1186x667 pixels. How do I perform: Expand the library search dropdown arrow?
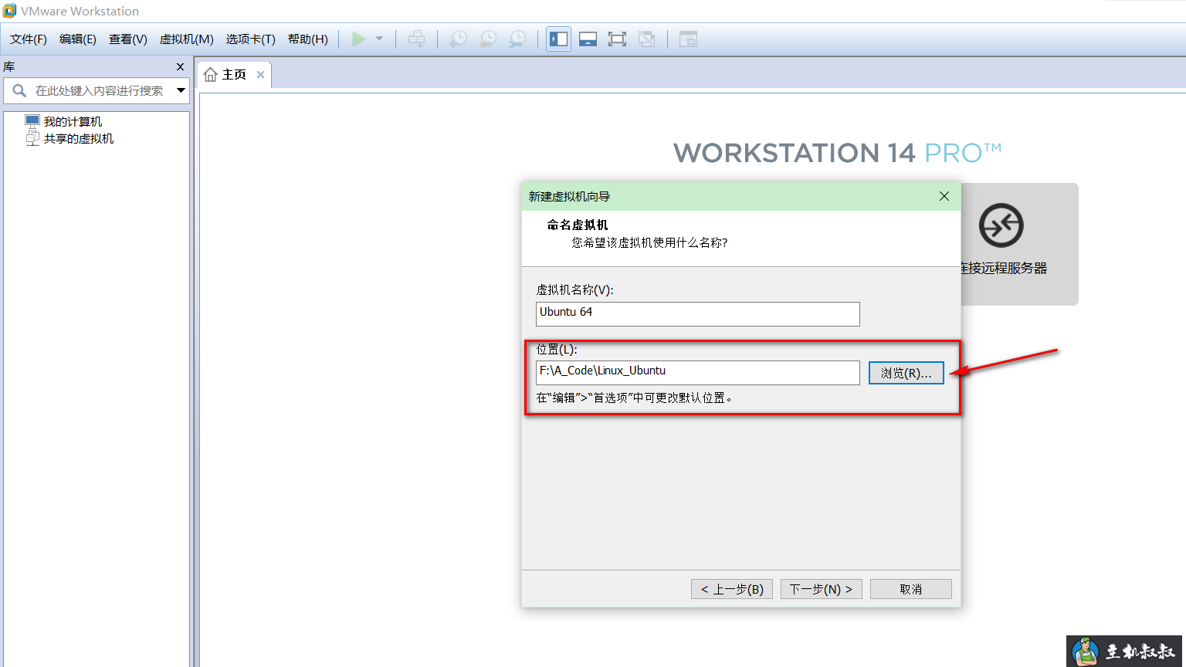point(181,90)
